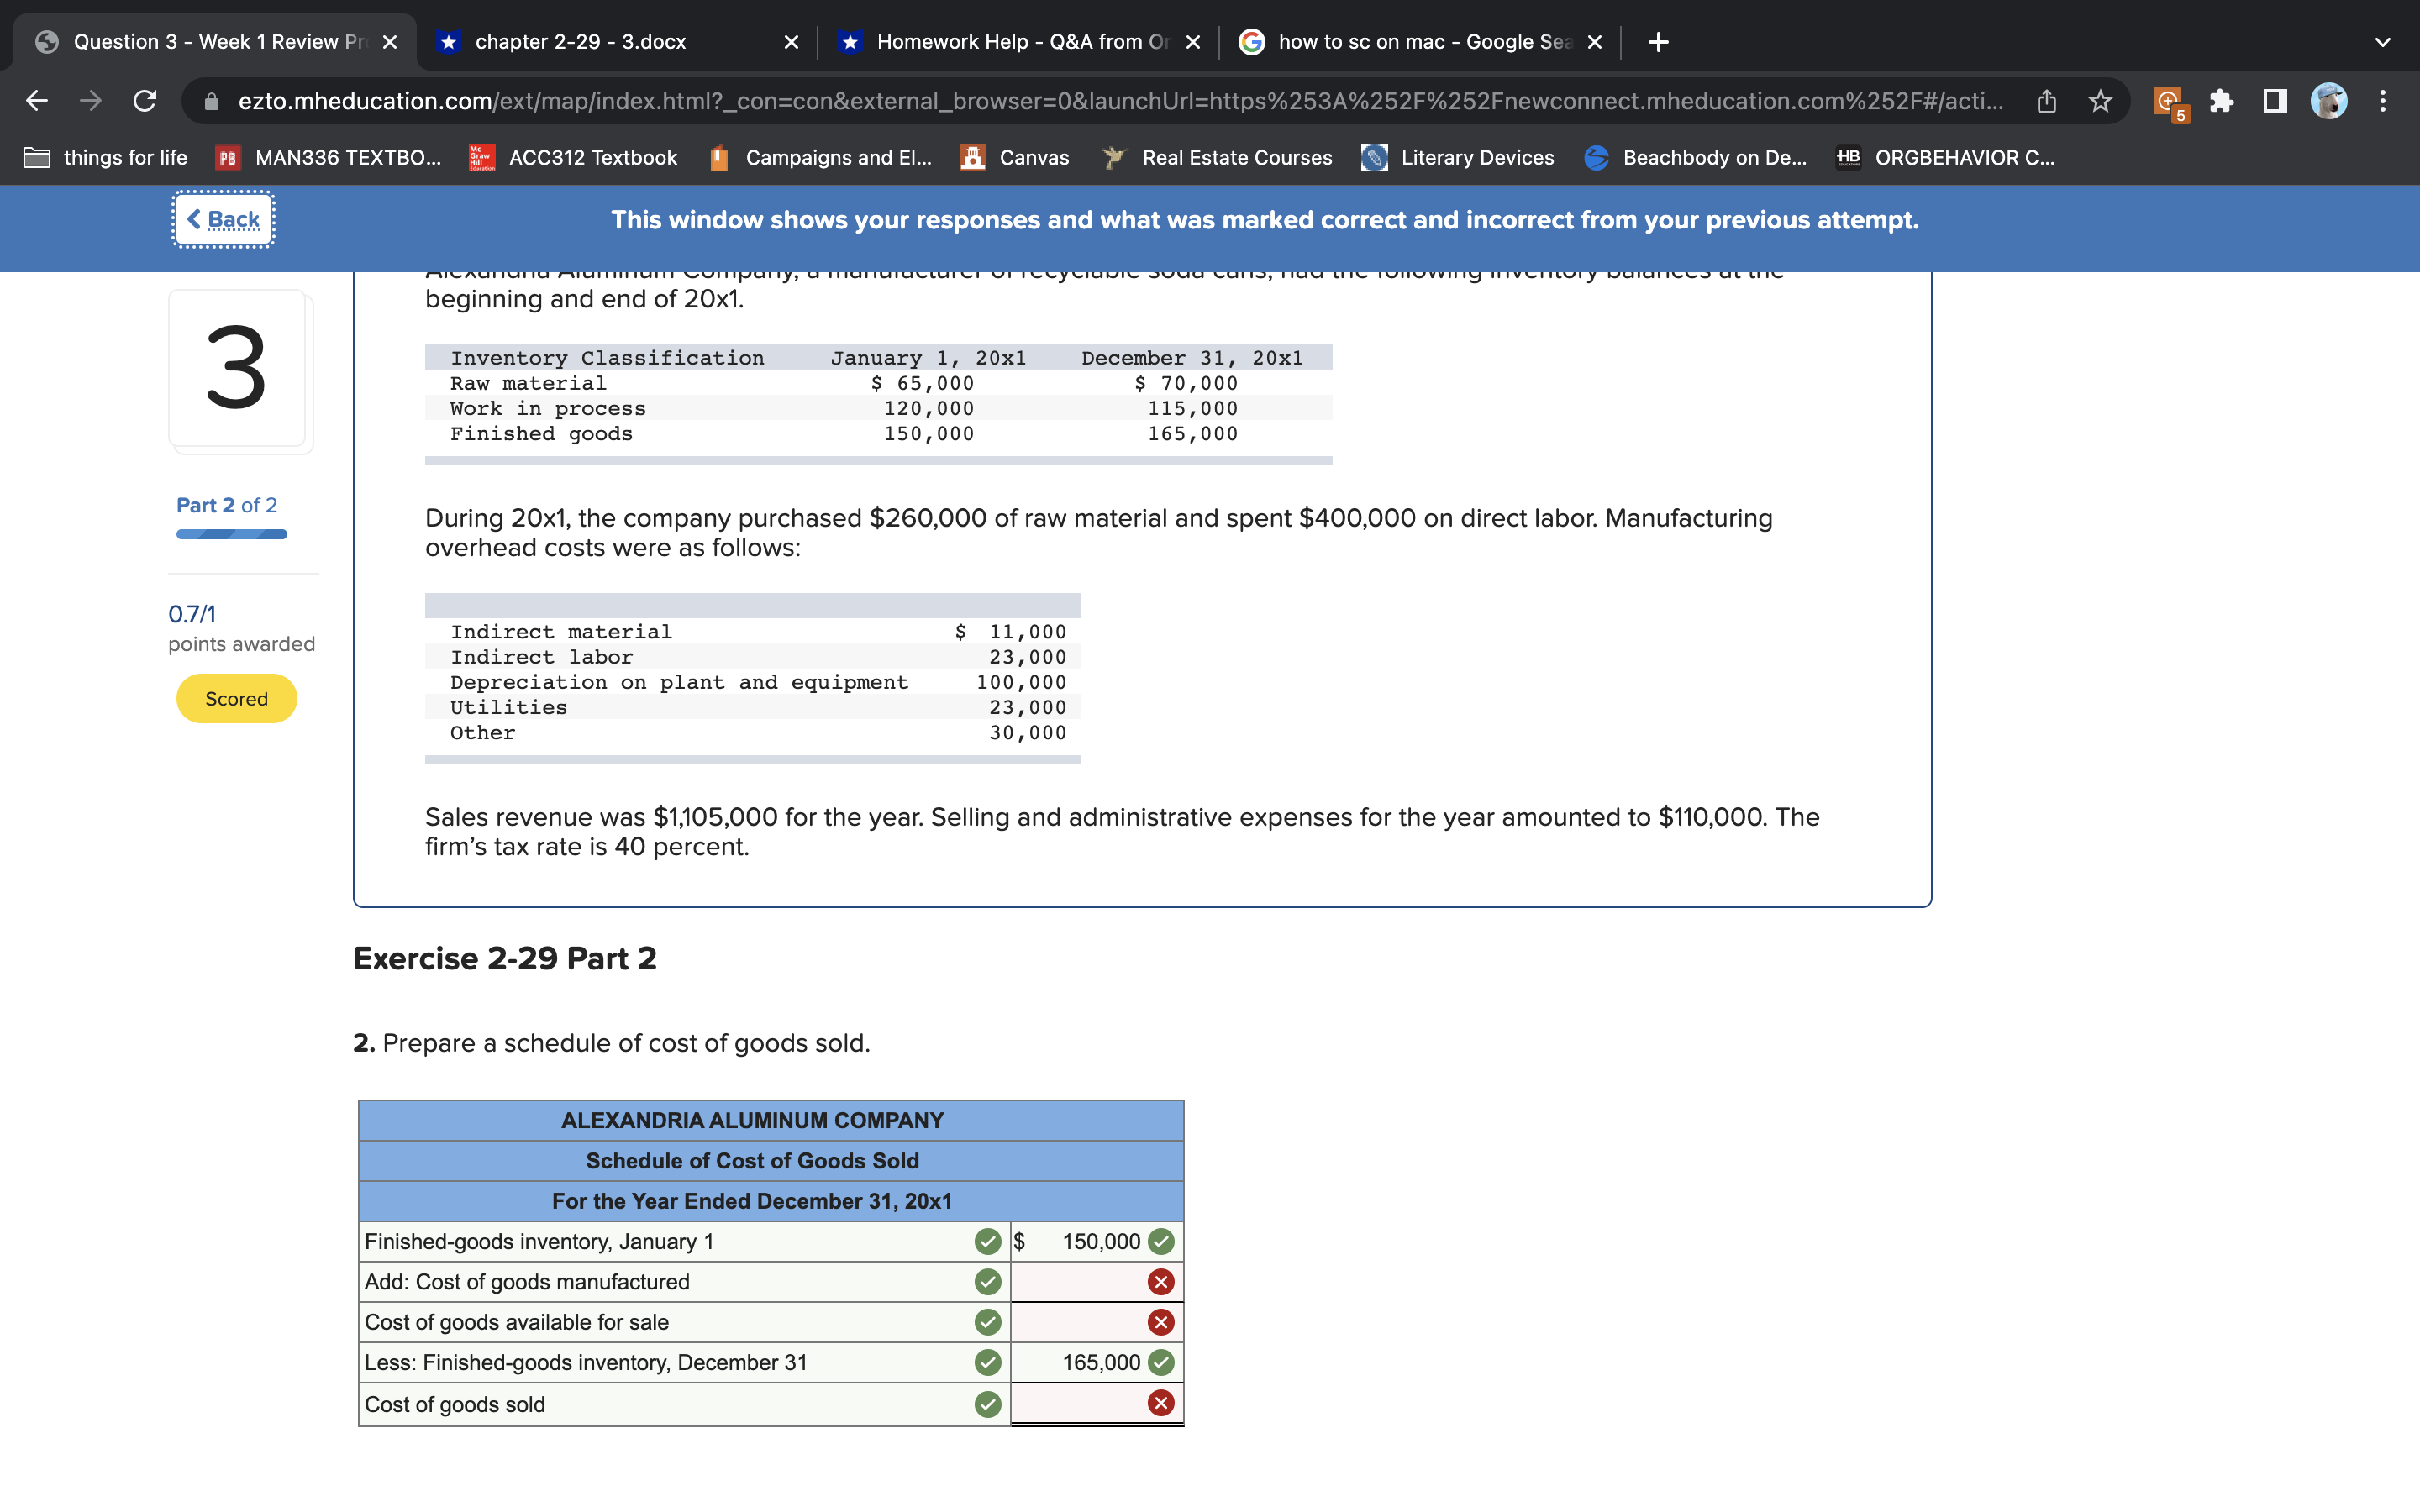Click green check next to 165,000

pyautogui.click(x=1161, y=1362)
